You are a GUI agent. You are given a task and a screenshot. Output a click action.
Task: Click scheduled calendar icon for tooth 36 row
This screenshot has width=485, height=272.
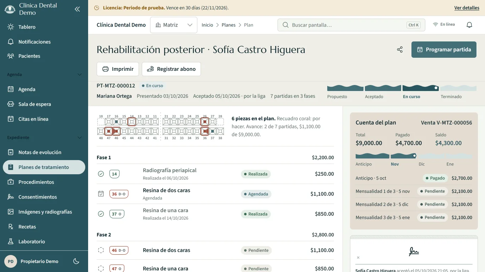coord(101,194)
